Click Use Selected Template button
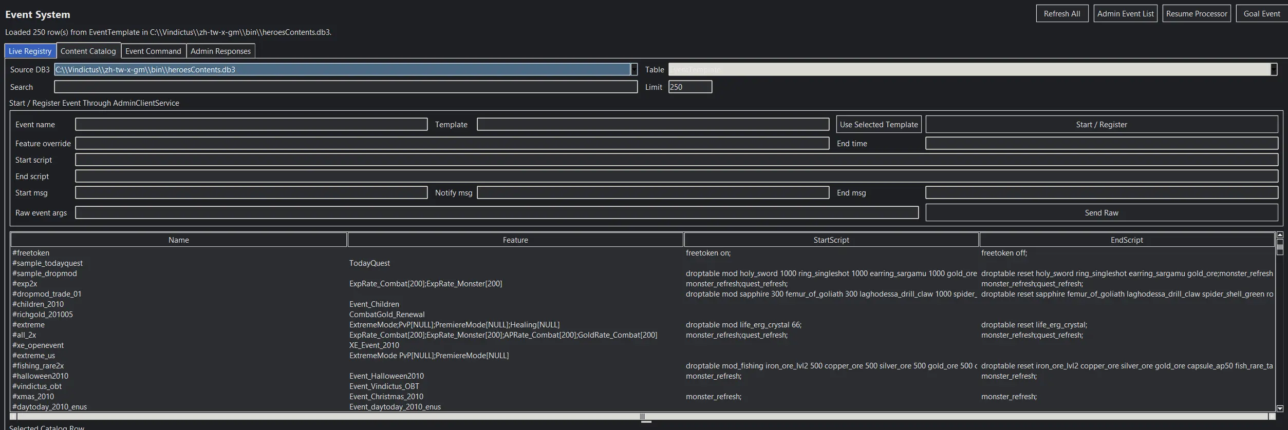The image size is (1288, 430). (879, 124)
